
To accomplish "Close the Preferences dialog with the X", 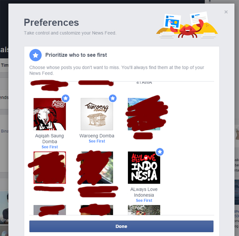I will point(226,12).
